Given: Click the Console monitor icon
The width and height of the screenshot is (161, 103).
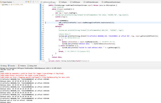Looking at the screenshot, I should 9,66.
